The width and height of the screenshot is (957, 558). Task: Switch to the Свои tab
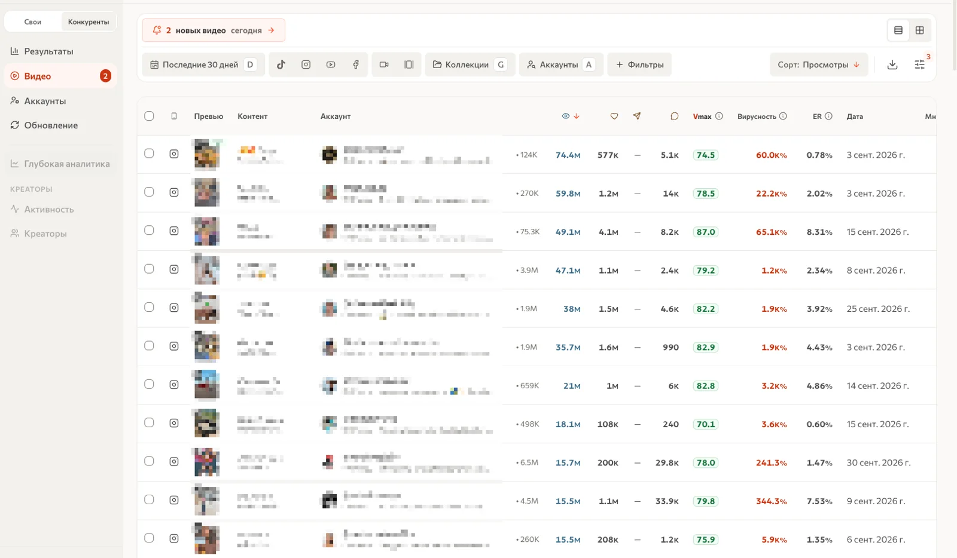pos(33,22)
